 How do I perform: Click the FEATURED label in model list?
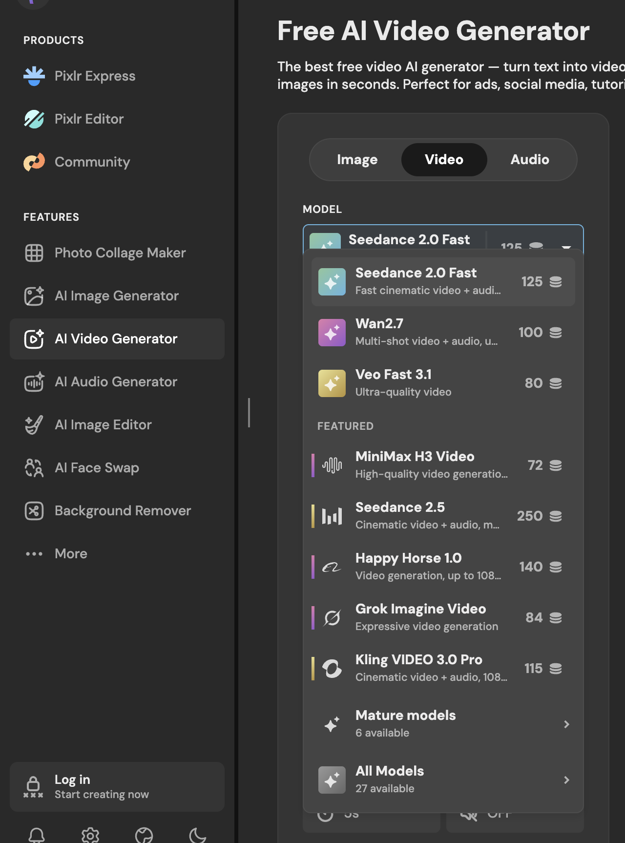[x=345, y=426]
